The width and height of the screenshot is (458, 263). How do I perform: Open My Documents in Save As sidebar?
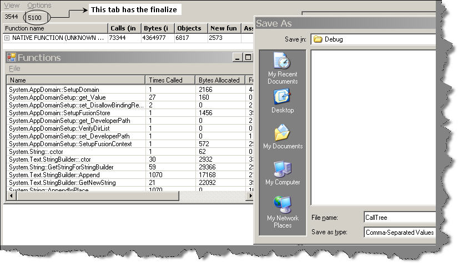[283, 137]
